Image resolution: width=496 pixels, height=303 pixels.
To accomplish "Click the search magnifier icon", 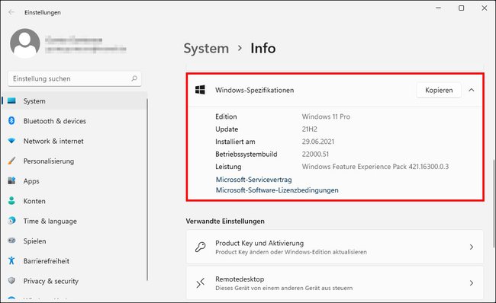I will point(134,78).
